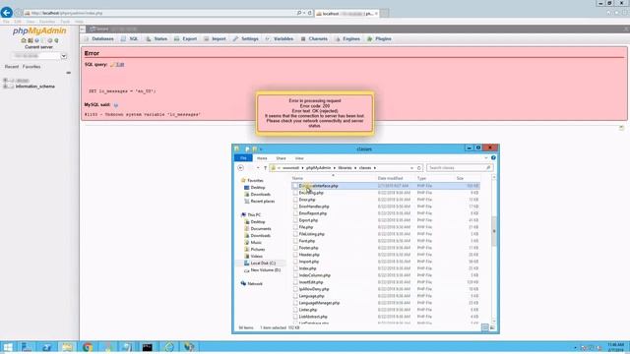The image size is (630, 354).
Task: Open the Settings tab
Action: (245, 39)
